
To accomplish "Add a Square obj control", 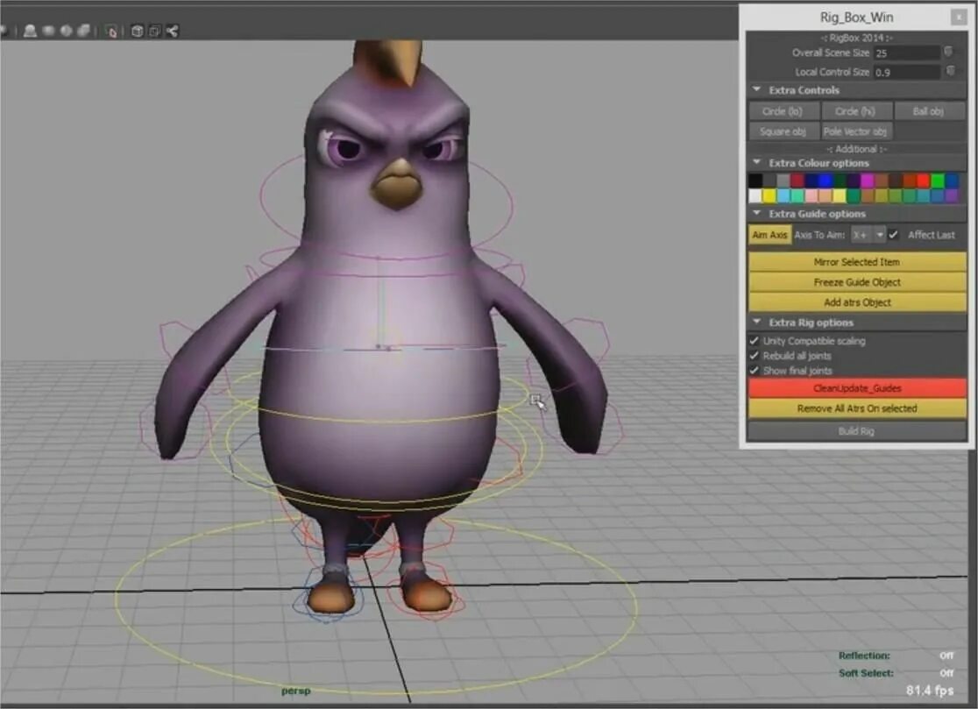I will [x=783, y=131].
